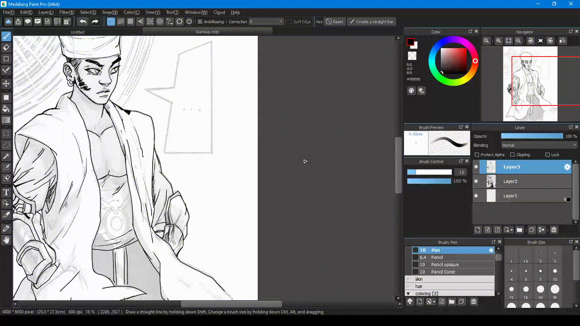This screenshot has height=326, width=580.
Task: Enable the radial snap icon
Action: click(x=150, y=21)
